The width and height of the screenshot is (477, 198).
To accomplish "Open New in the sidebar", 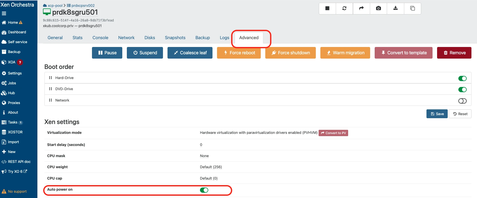I will pyautogui.click(x=9, y=152).
